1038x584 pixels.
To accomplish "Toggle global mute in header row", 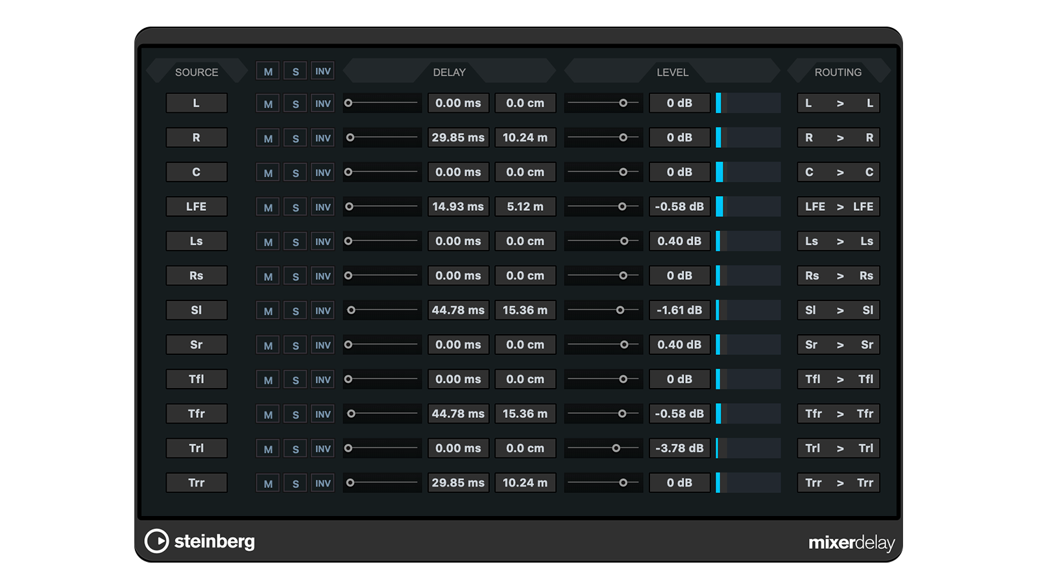I will click(x=268, y=71).
